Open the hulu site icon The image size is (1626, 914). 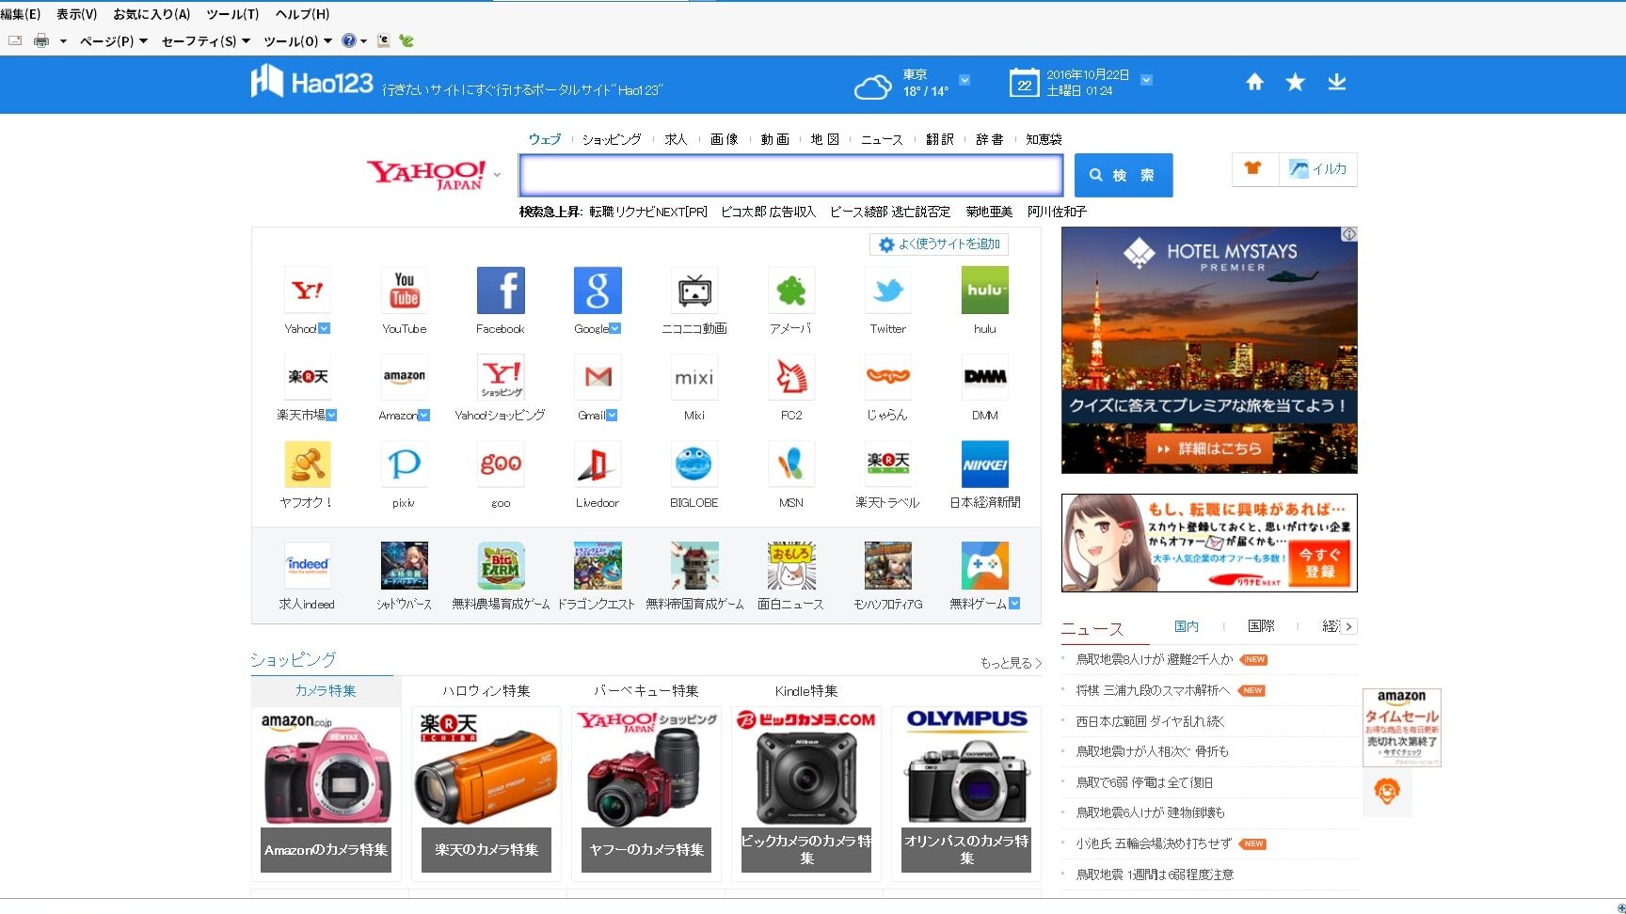point(985,290)
